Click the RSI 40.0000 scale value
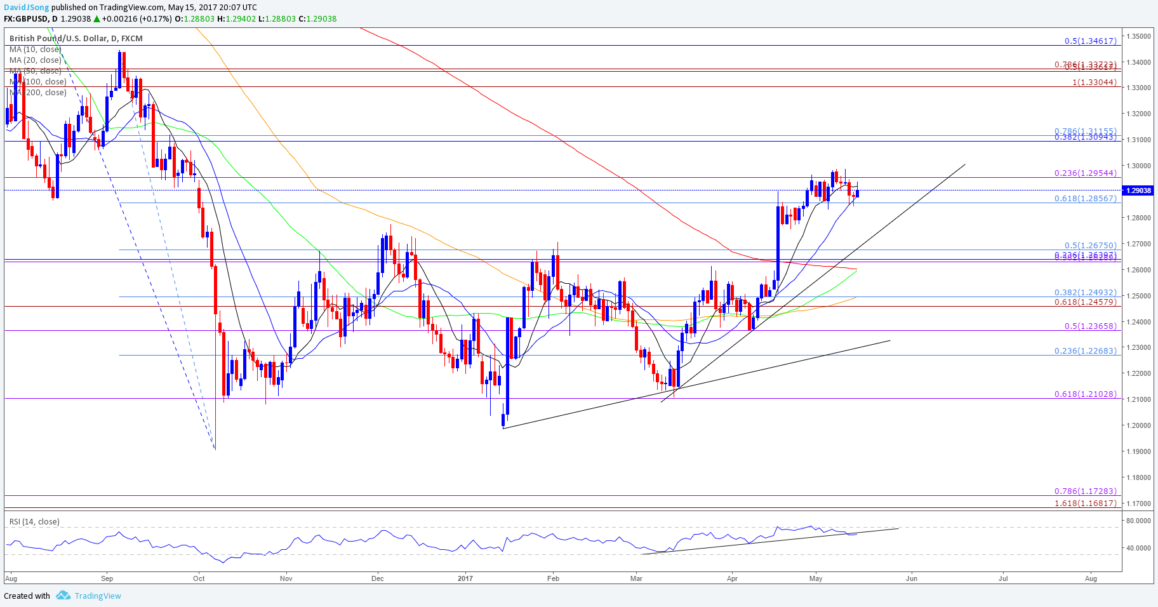 click(1139, 547)
